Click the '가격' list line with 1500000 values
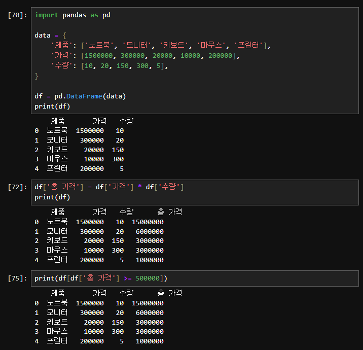 pyautogui.click(x=145, y=56)
